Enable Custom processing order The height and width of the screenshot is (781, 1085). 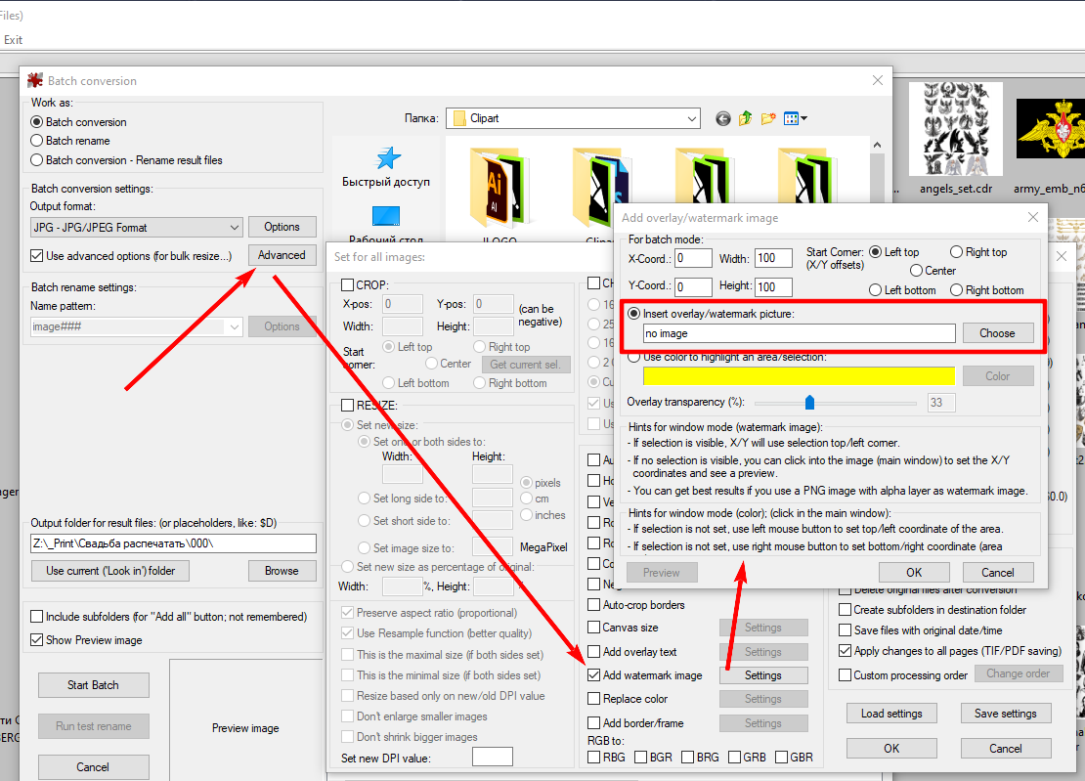coord(845,675)
